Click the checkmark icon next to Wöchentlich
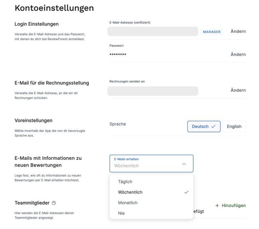 pos(186,192)
